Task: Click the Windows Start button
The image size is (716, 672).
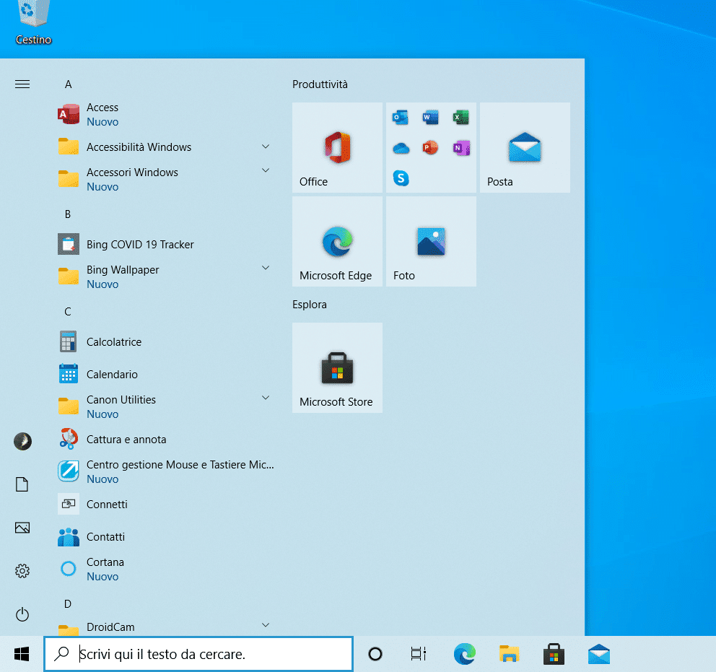Action: tap(22, 654)
